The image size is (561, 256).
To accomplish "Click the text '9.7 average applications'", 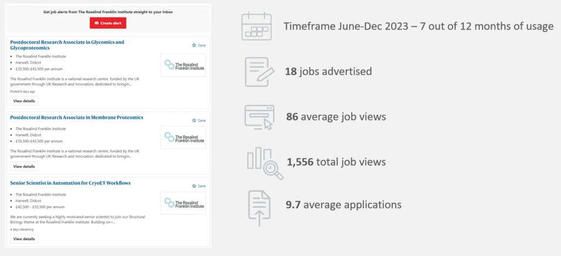I will (344, 205).
